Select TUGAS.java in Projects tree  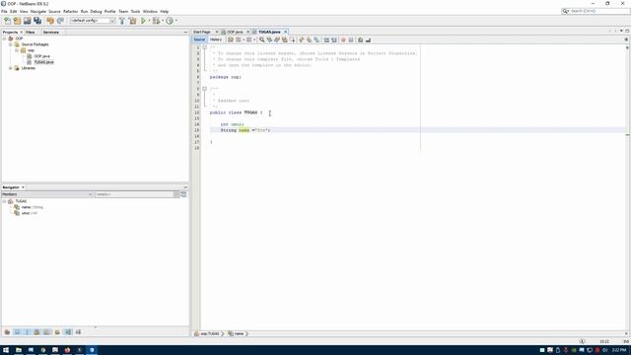pos(43,62)
